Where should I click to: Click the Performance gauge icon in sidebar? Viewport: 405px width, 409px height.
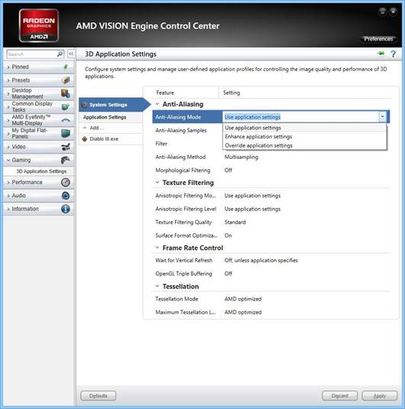pyautogui.click(x=66, y=182)
